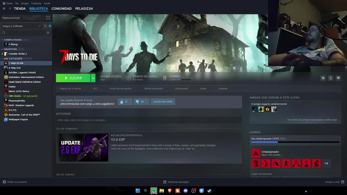This screenshot has width=347, height=195.
Task: Open the Soporte tab
Action: pyautogui.click(x=223, y=89)
